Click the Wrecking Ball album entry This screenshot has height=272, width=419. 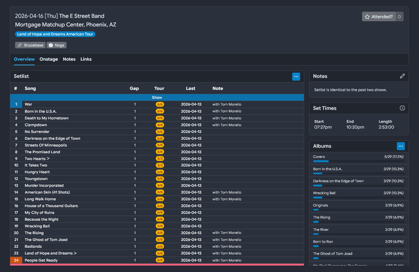pyautogui.click(x=324, y=193)
